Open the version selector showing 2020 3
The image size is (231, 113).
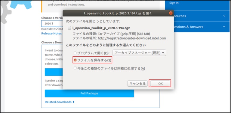coord(52,24)
